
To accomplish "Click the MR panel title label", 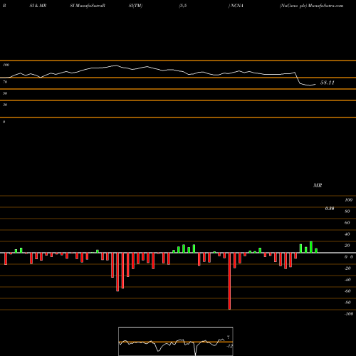I will (x=318, y=185).
